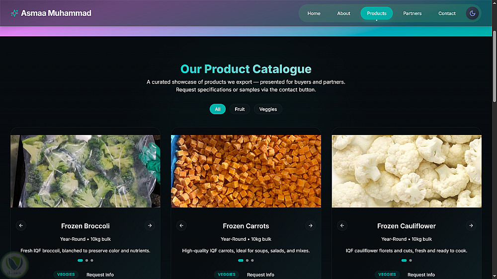Advance to next Frozen Carrots slide

pos(310,225)
